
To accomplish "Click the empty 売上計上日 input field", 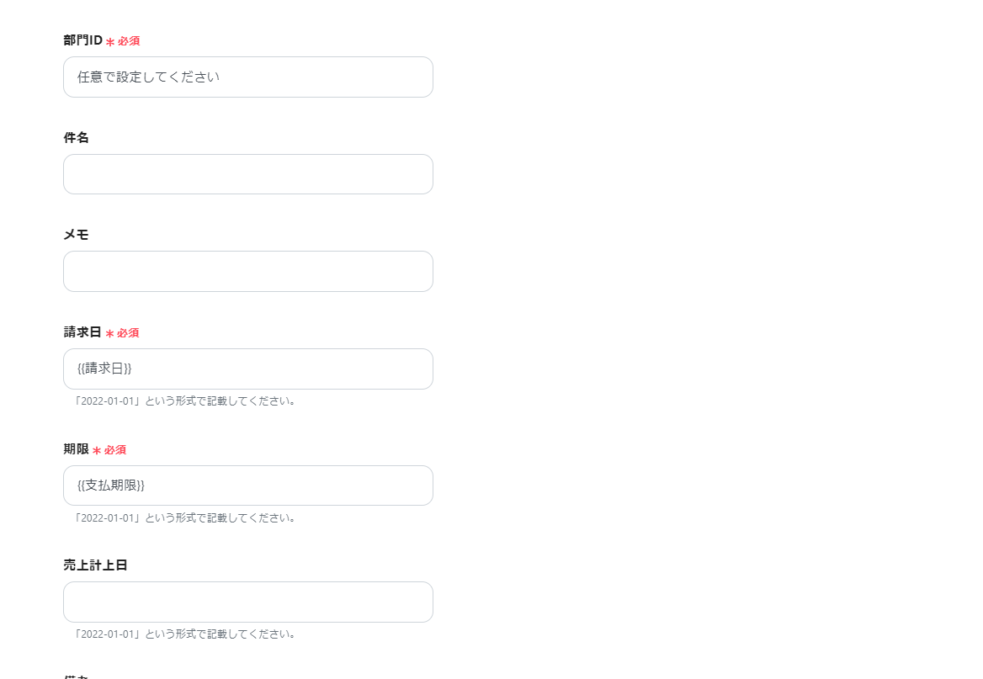I will pyautogui.click(x=247, y=602).
